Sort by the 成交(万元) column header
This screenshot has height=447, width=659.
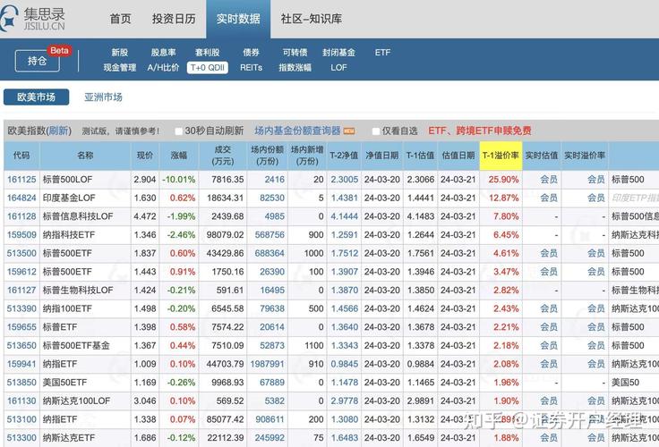tap(223, 156)
